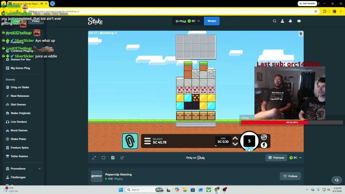The image size is (345, 194).
Task: Open Windows Start menu
Action: (x=121, y=190)
